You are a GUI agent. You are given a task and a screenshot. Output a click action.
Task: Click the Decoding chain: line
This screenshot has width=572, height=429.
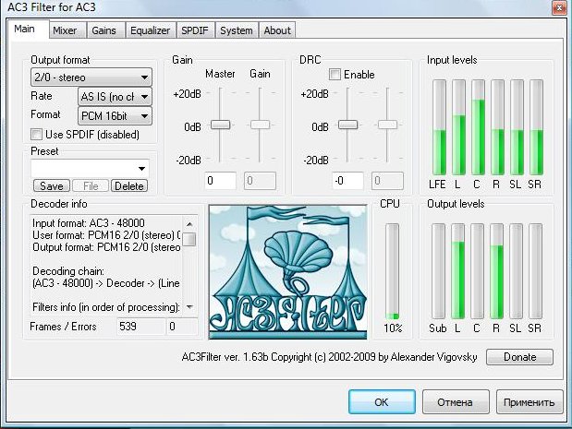click(68, 271)
